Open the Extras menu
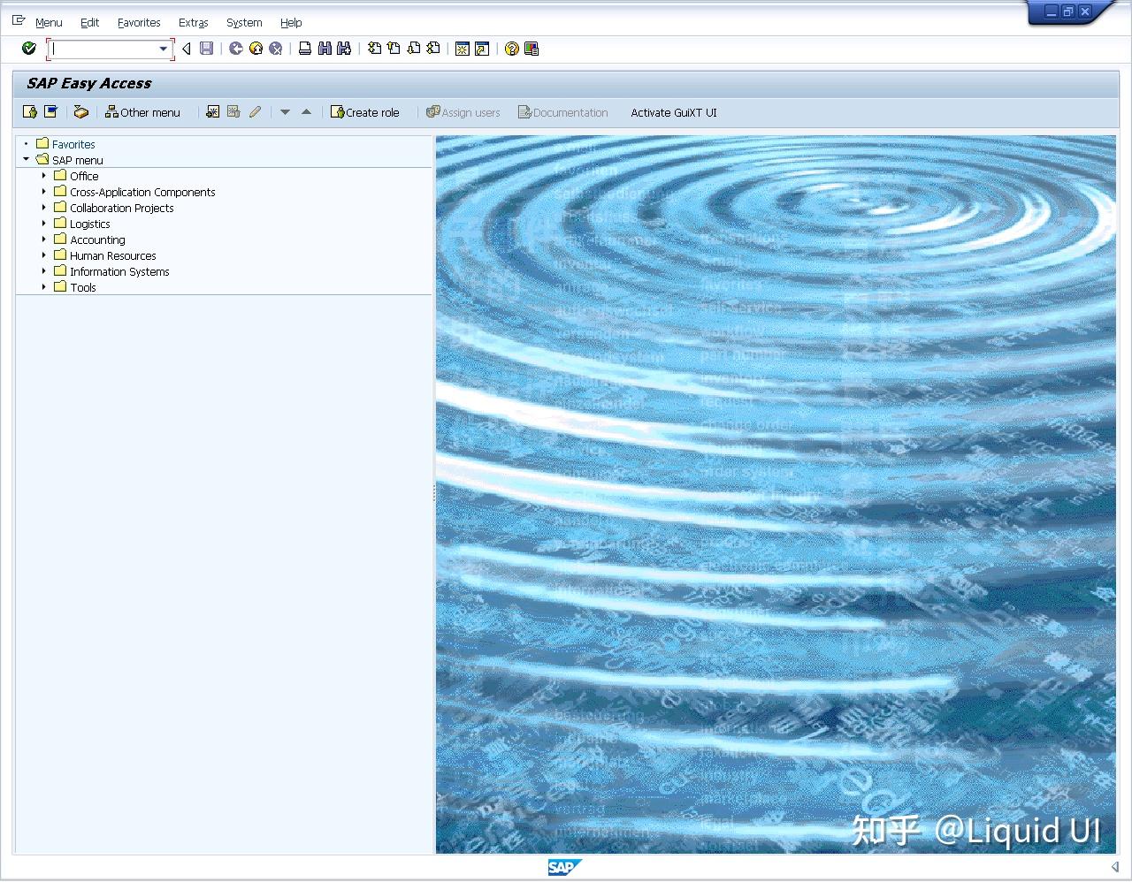1132x882 pixels. 193,23
